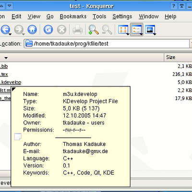The image size is (192, 192).
Task: Select the .kdevelop file entry
Action: [11, 82]
